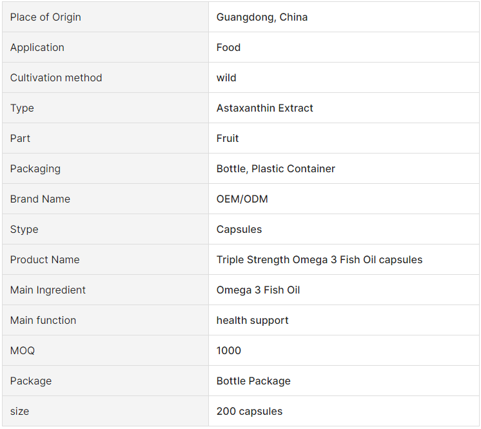Click the OEM/ODM brand value
Image resolution: width=481 pixels, height=429 pixels.
click(x=242, y=199)
